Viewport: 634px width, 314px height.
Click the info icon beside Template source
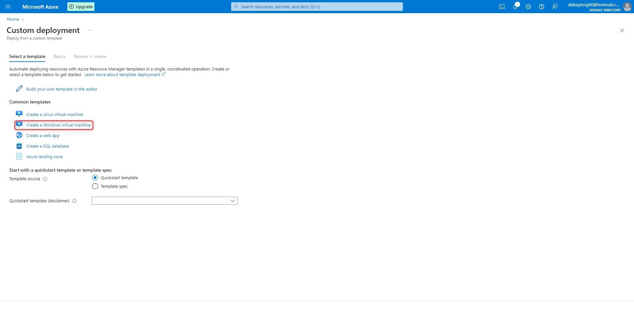click(45, 179)
